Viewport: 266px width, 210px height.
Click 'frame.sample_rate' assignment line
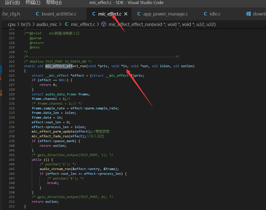[x=75, y=108]
